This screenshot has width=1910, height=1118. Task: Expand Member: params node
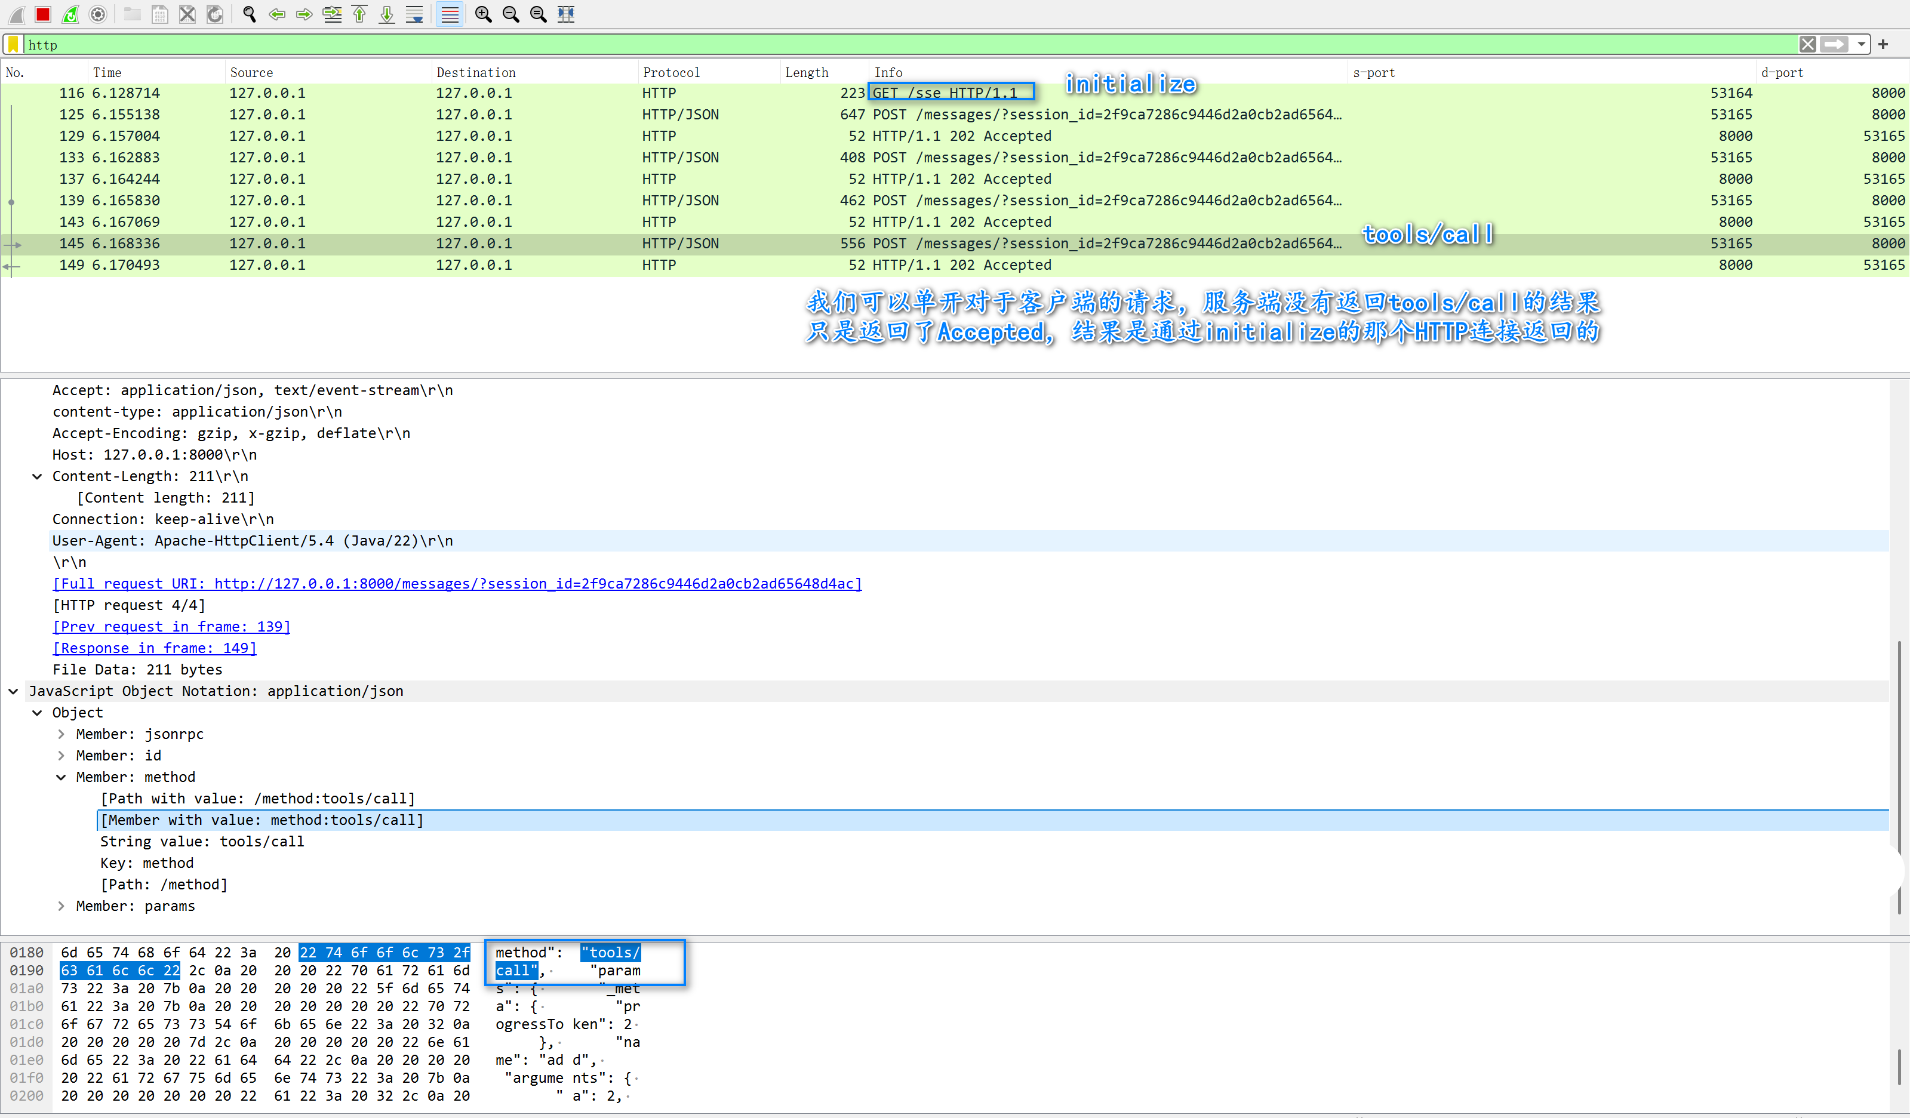click(61, 907)
